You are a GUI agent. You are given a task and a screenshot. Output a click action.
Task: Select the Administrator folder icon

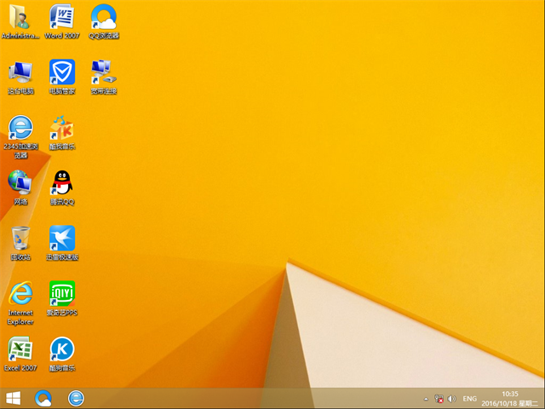pos(20,17)
